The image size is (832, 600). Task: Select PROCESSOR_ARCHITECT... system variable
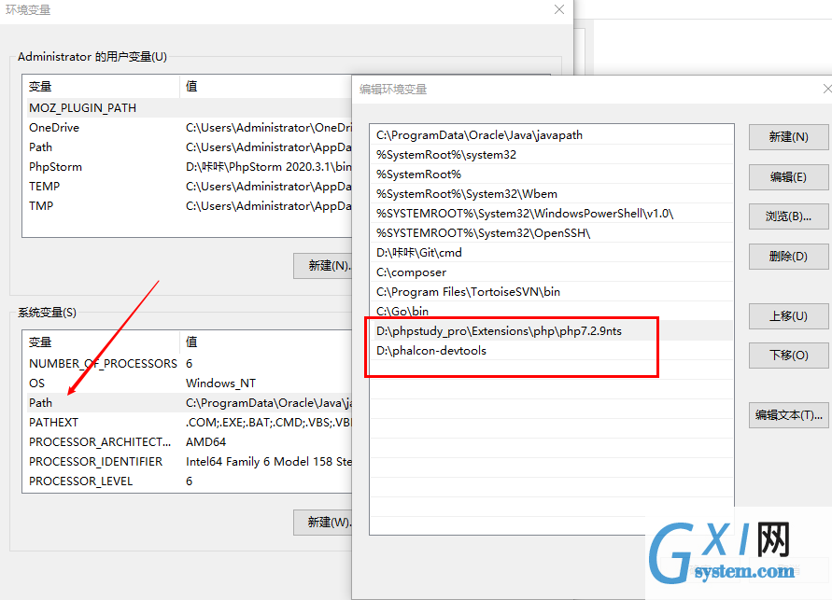(x=189, y=442)
